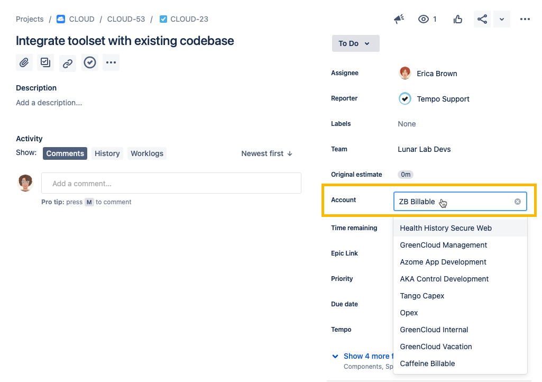Click the Epic Link field label
This screenshot has width=542, height=382.
[x=344, y=253]
